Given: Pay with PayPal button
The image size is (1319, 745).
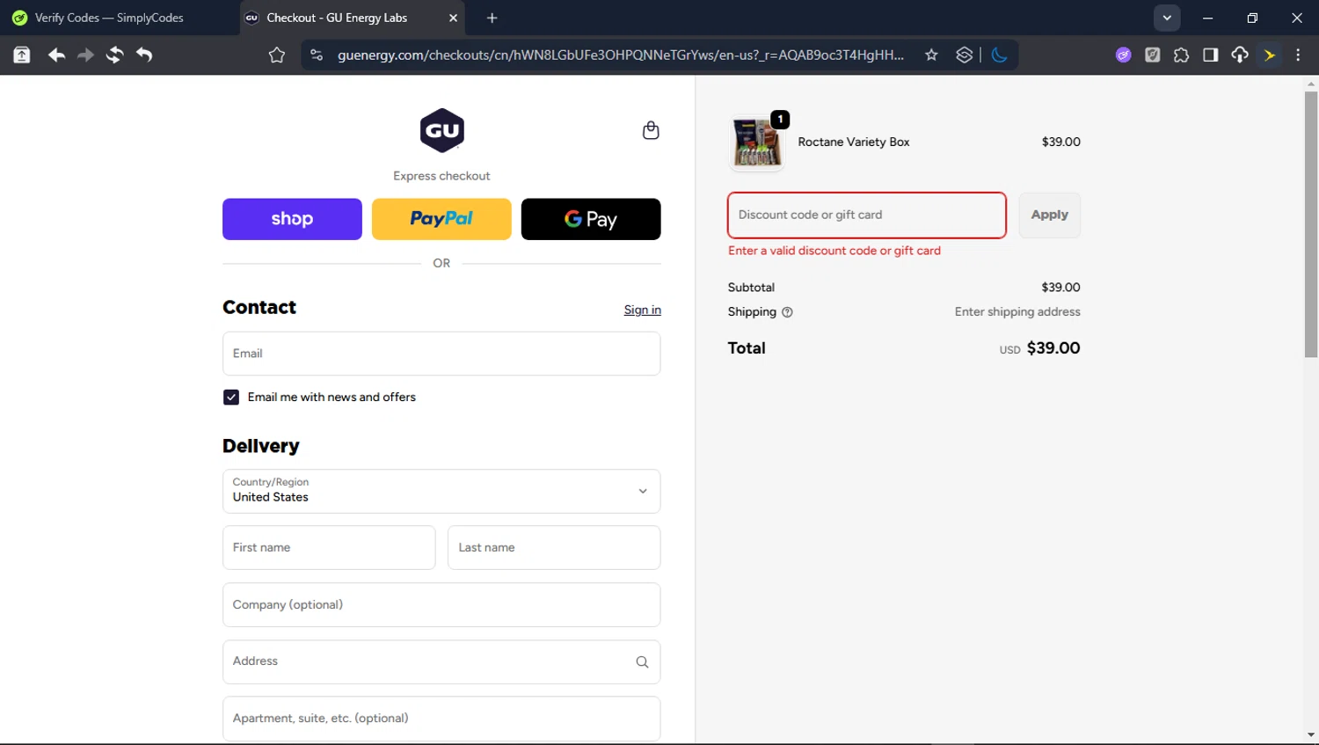Looking at the screenshot, I should click(x=441, y=219).
